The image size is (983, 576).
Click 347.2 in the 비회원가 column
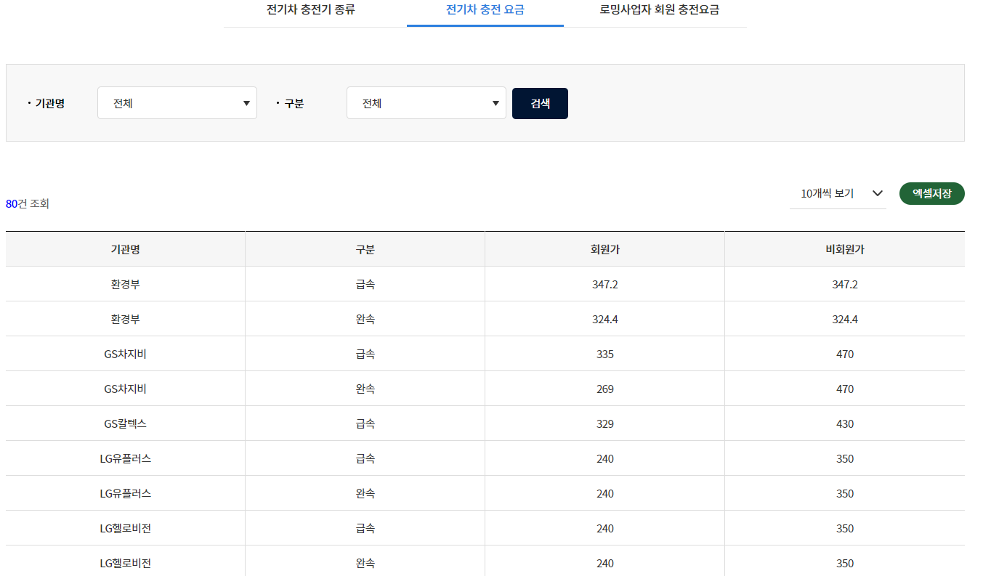point(845,284)
